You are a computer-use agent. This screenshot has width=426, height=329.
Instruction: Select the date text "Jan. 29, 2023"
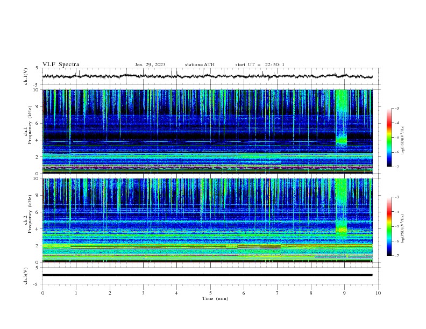coord(150,65)
